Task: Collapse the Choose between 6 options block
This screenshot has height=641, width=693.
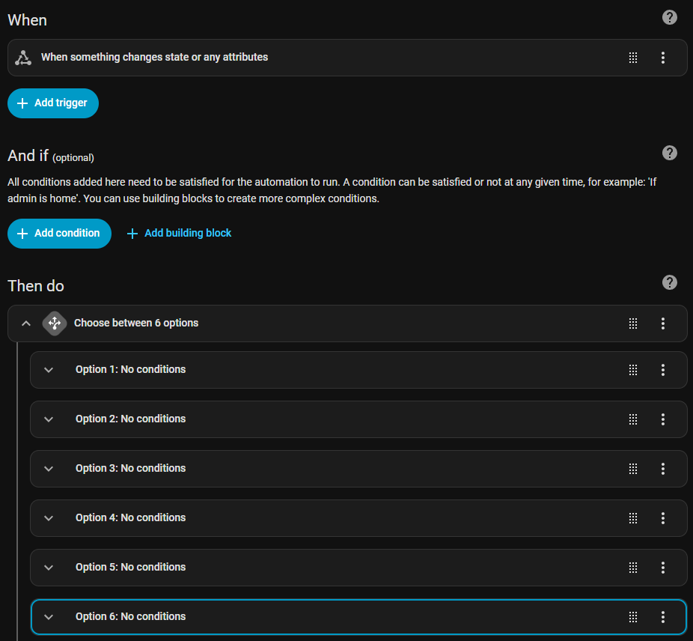Action: tap(26, 323)
